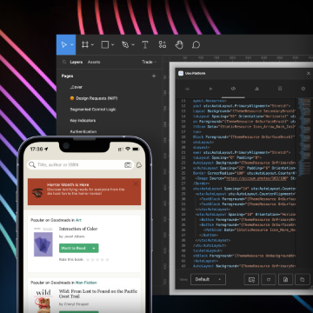Screen dimensions: 313x313
Task: Open the Resources components tool
Action: click(x=163, y=44)
